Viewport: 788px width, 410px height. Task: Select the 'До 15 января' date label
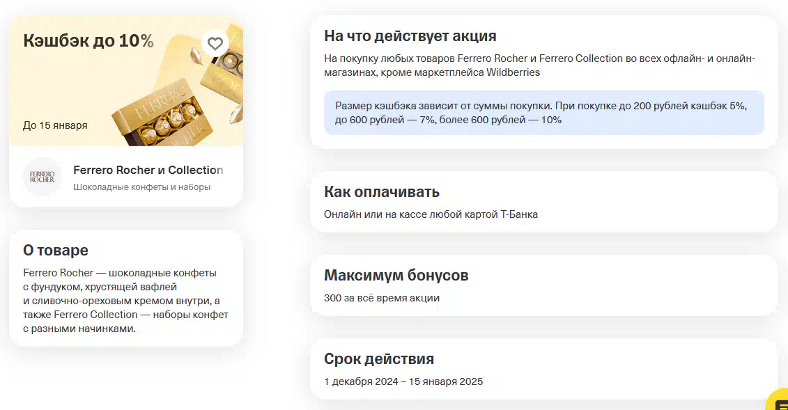(x=55, y=125)
